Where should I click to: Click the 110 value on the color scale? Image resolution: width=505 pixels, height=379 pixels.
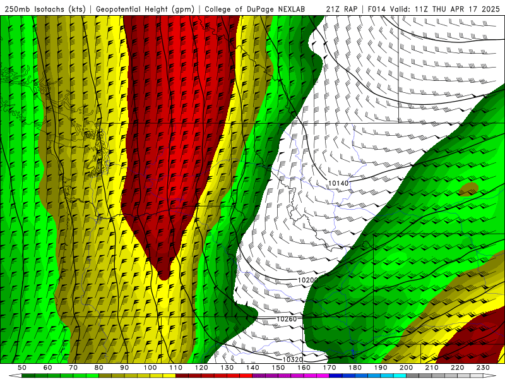[x=176, y=368]
